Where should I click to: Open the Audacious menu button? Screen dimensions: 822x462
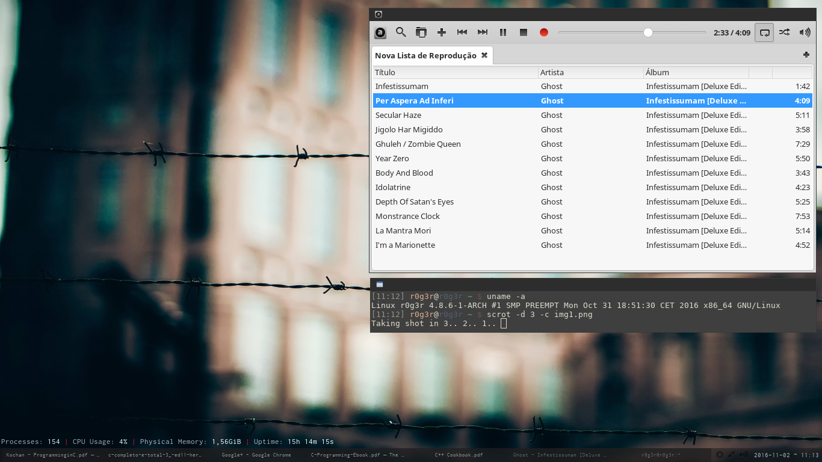coord(380,32)
